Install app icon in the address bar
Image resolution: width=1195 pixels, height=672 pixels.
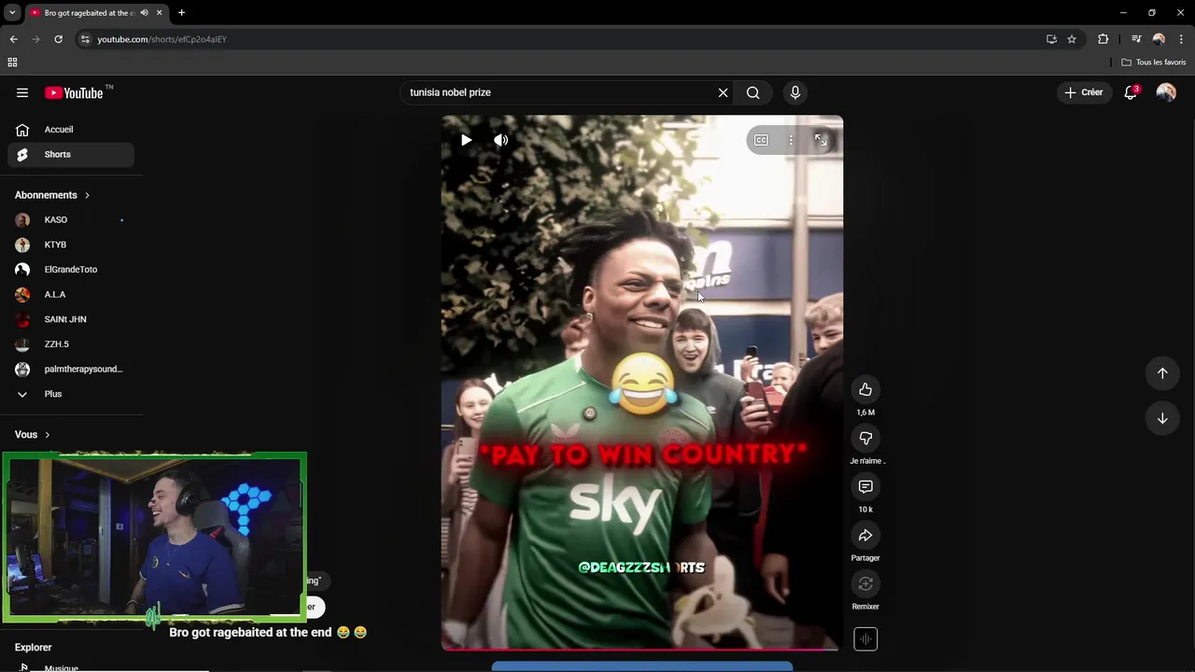click(x=1051, y=39)
